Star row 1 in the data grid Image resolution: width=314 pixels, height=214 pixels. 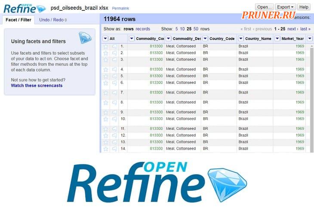click(x=106, y=46)
